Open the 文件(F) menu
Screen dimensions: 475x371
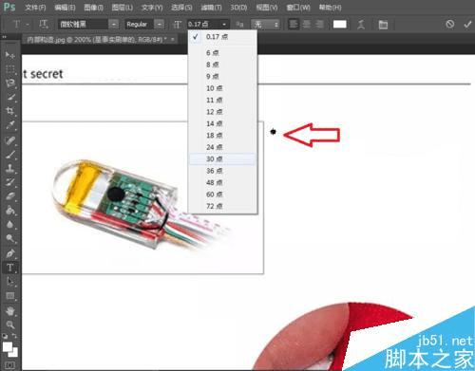pyautogui.click(x=35, y=8)
